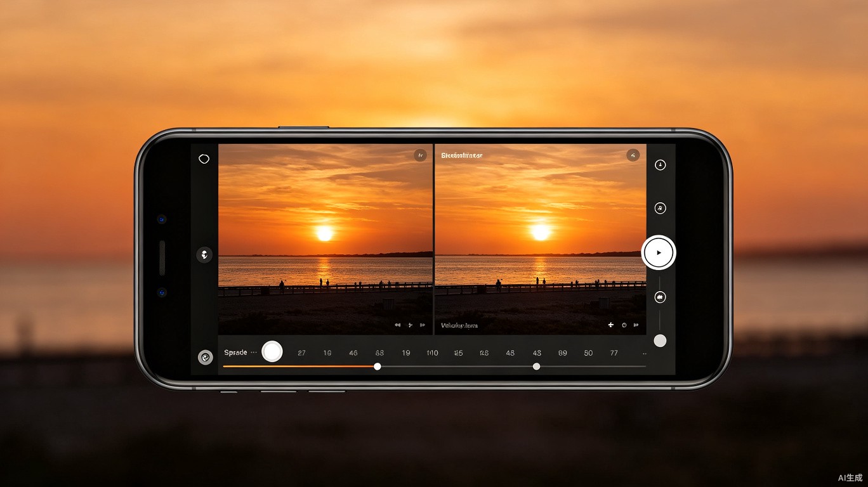This screenshot has height=487, width=868.
Task: Tap round badge icon atop left preview
Action: (420, 155)
